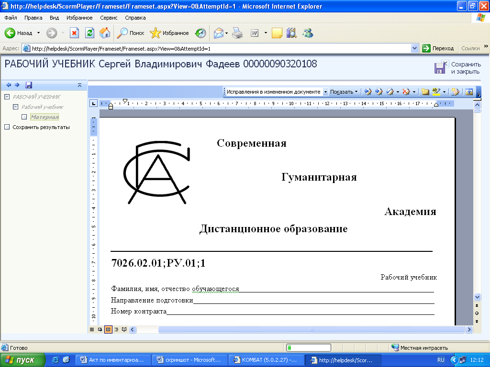This screenshot has width=490, height=367.
Task: Open the Избранное menu in the menu bar
Action: [79, 18]
